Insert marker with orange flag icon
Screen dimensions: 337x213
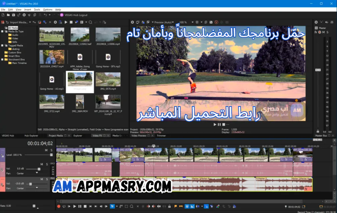(176, 206)
